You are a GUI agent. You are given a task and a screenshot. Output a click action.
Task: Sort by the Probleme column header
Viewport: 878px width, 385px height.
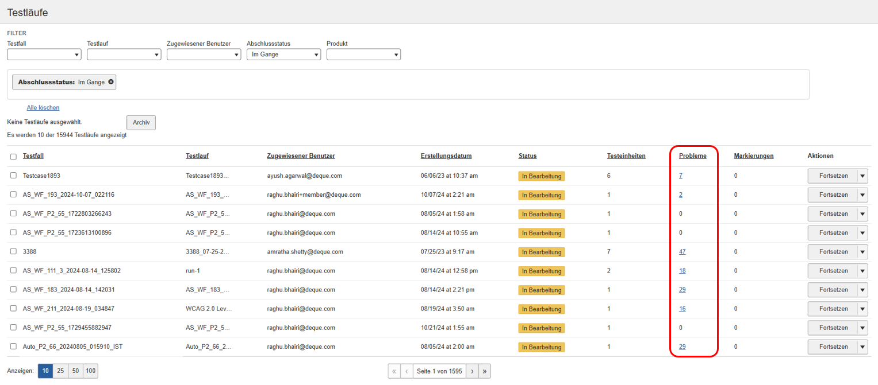tap(692, 156)
